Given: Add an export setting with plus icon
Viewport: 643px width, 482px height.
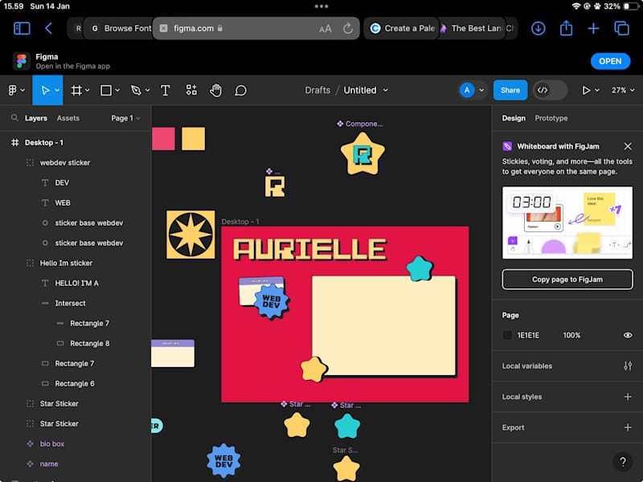Looking at the screenshot, I should point(628,427).
